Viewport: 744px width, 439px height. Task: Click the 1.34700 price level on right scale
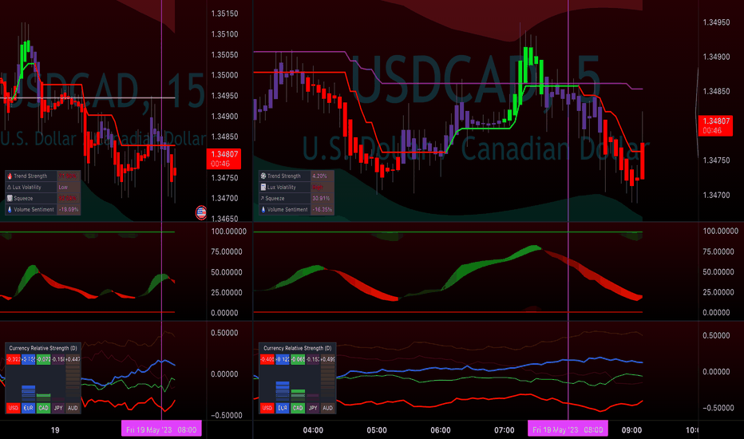click(717, 195)
